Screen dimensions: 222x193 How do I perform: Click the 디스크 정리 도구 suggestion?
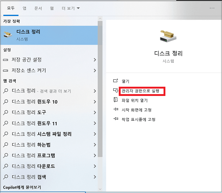(x=29, y=113)
